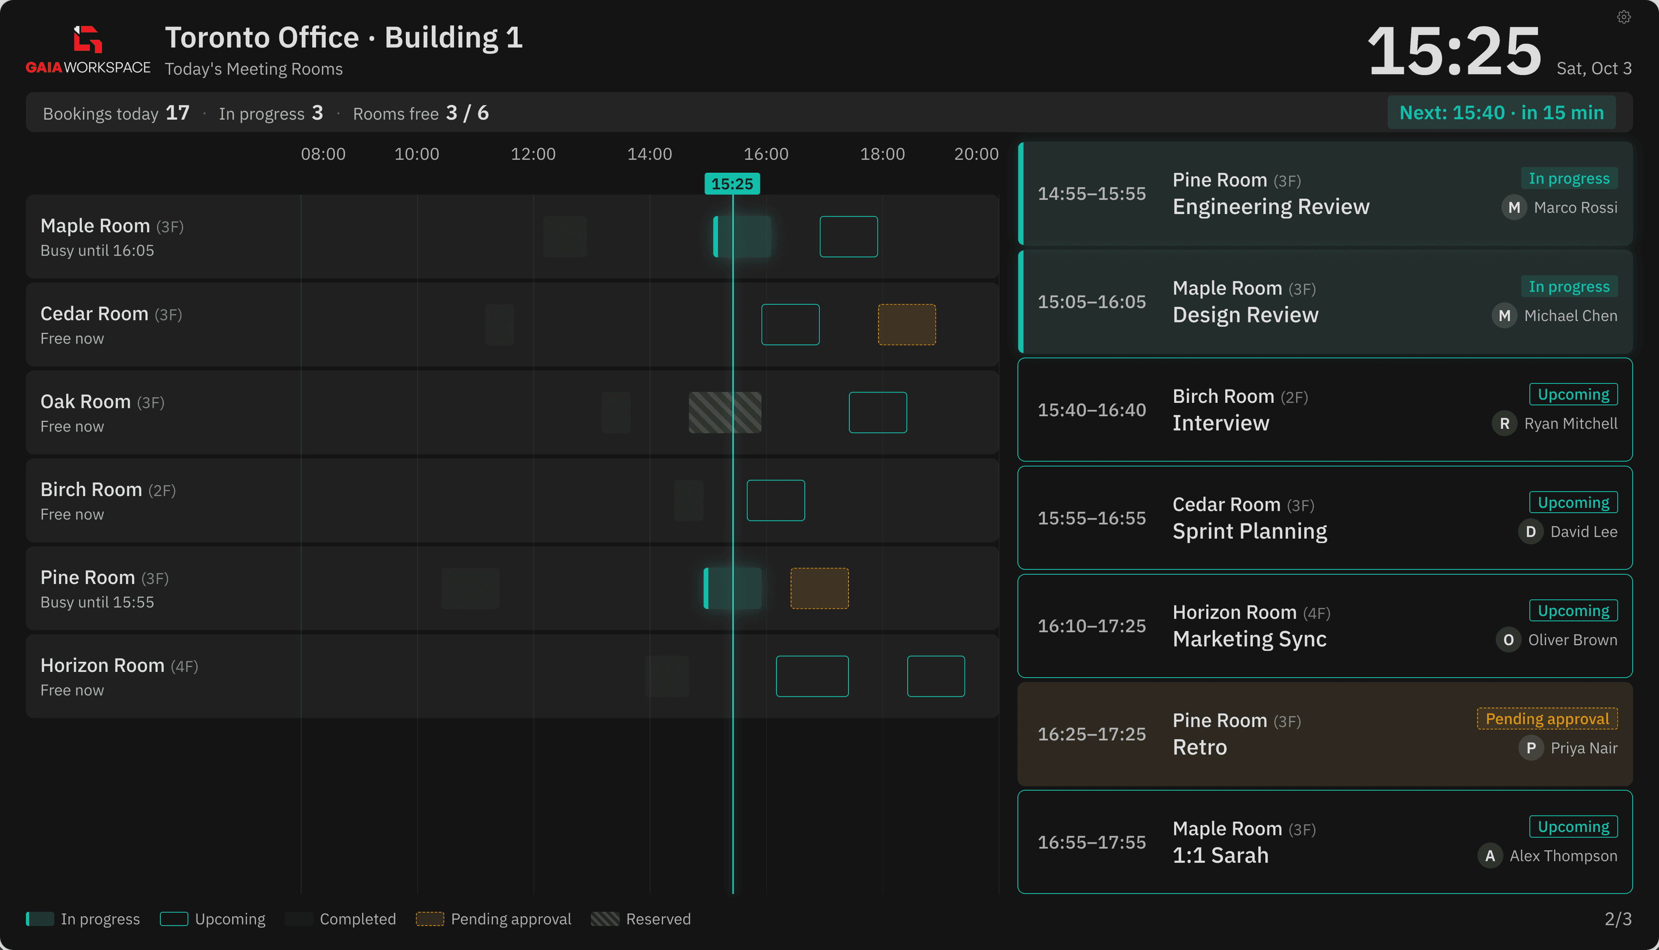This screenshot has height=950, width=1659.
Task: Click Alex Thompson's A avatar
Action: click(1490, 856)
